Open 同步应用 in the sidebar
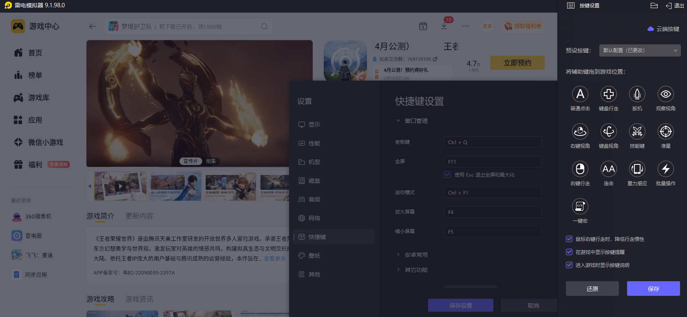687x317 pixels. click(x=29, y=275)
